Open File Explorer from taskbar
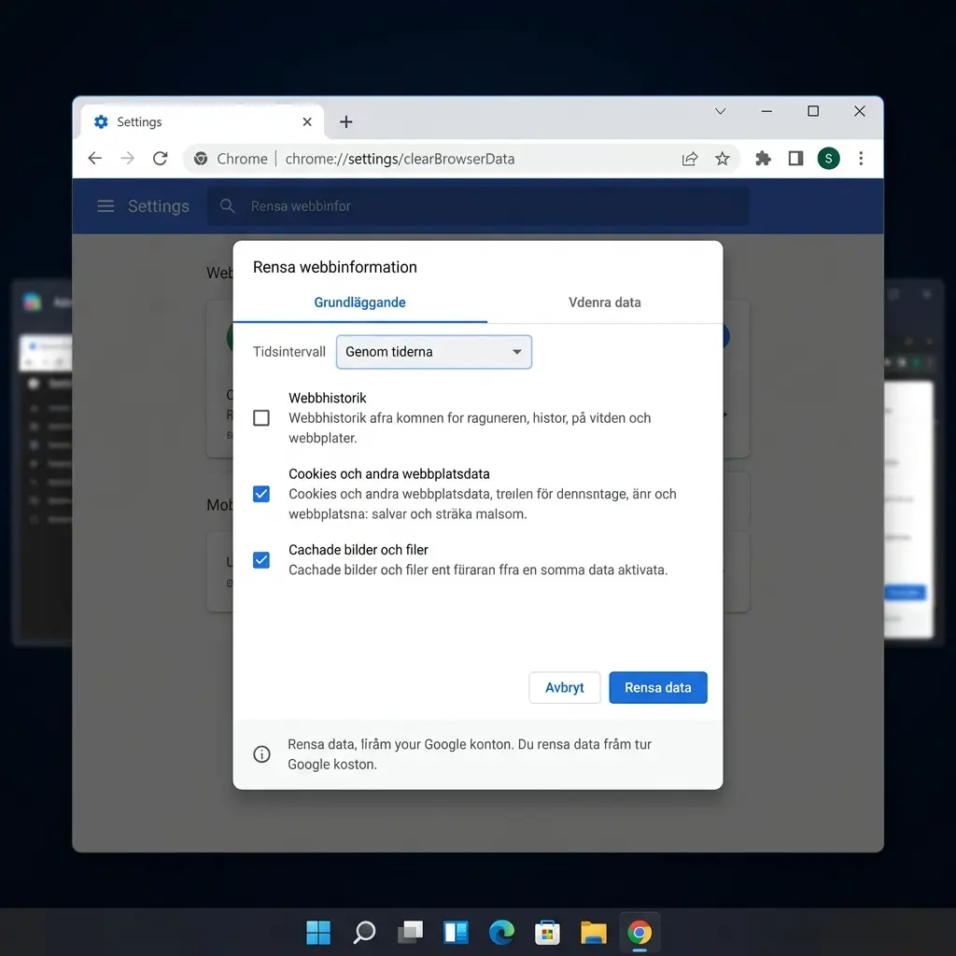 coord(593,933)
